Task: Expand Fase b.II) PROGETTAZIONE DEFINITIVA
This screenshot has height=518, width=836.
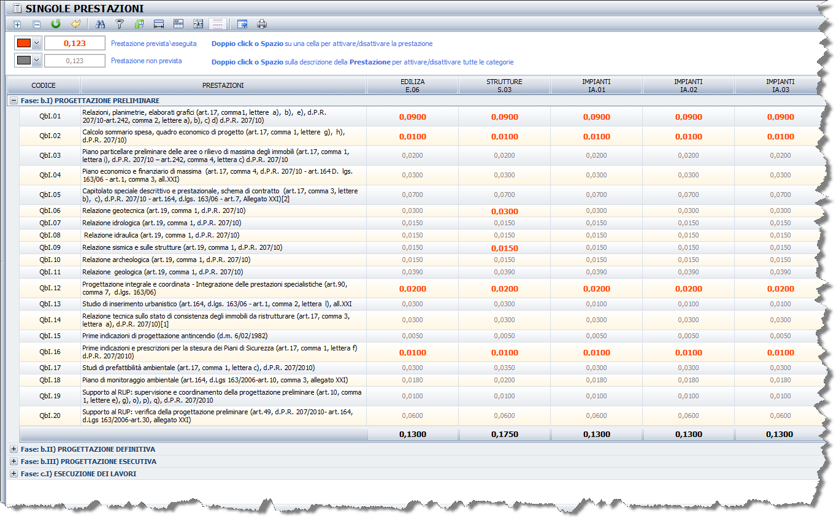Action: tap(13, 449)
